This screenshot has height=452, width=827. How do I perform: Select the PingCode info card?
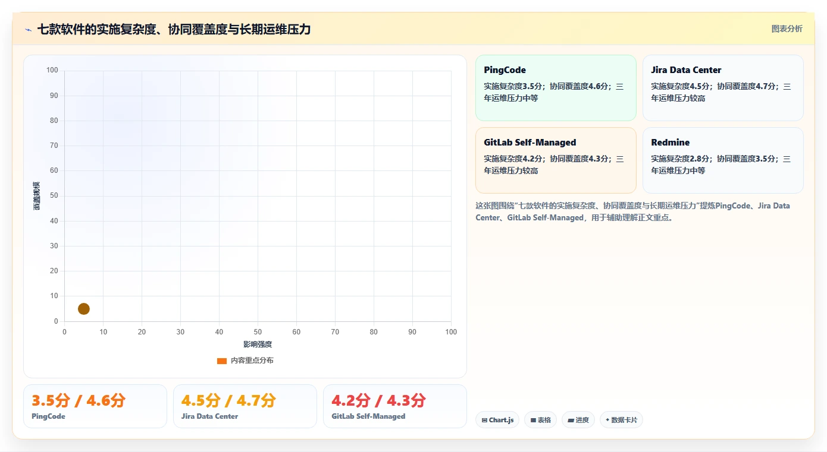pyautogui.click(x=556, y=88)
